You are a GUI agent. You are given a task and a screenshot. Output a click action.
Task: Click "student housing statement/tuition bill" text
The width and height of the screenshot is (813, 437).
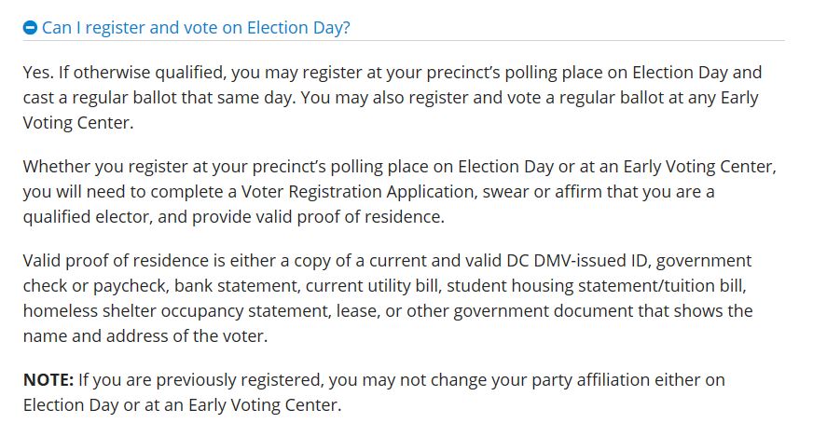[595, 286]
